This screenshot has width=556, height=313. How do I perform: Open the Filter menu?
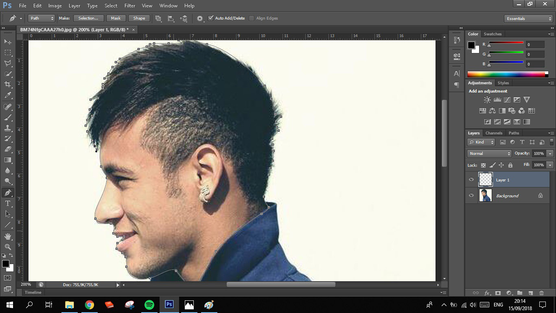[x=130, y=6]
